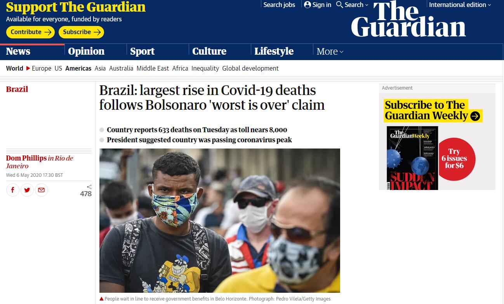
Task: Click the yellow Subscribe button
Action: click(x=81, y=32)
